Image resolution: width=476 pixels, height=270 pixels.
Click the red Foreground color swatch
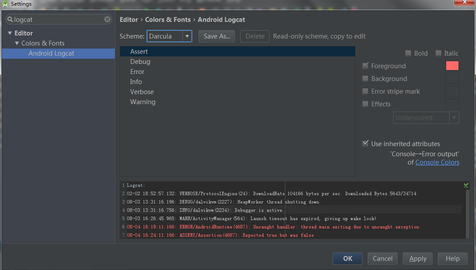[x=452, y=66]
